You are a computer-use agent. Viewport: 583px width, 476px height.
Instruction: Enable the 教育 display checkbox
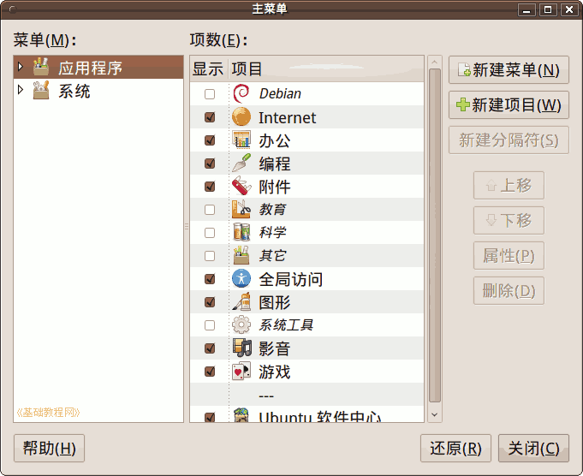coord(210,210)
